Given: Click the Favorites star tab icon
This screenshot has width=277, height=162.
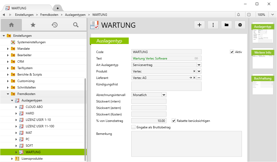Looking at the screenshot, I should [33, 25].
